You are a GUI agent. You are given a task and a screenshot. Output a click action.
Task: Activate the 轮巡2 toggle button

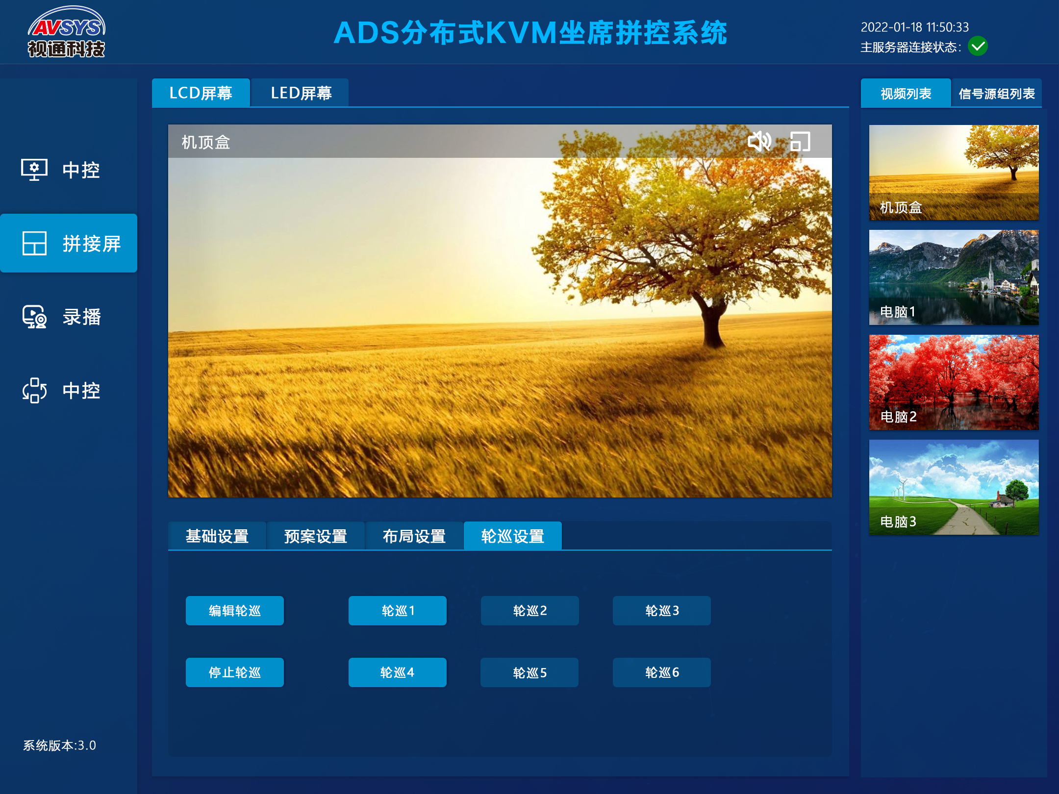(529, 610)
